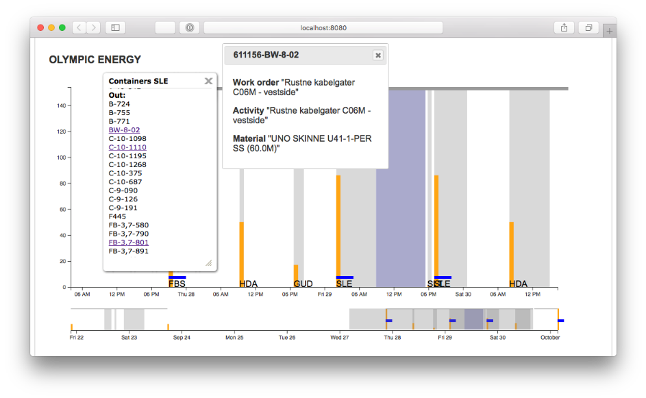The image size is (646, 398).
Task: Toggle the Safari sidebar button
Action: (115, 27)
